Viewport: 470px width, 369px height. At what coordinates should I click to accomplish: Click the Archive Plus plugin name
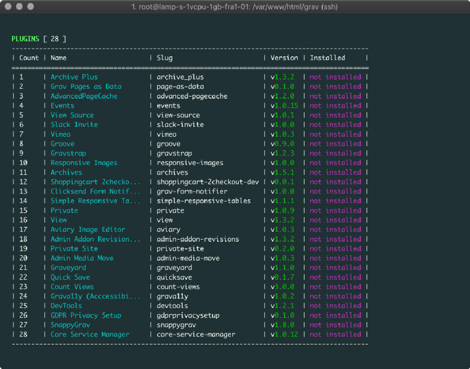click(x=74, y=77)
